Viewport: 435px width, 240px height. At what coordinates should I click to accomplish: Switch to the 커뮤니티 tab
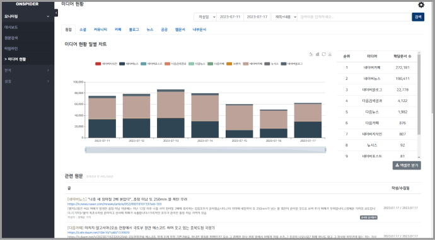click(x=100, y=30)
